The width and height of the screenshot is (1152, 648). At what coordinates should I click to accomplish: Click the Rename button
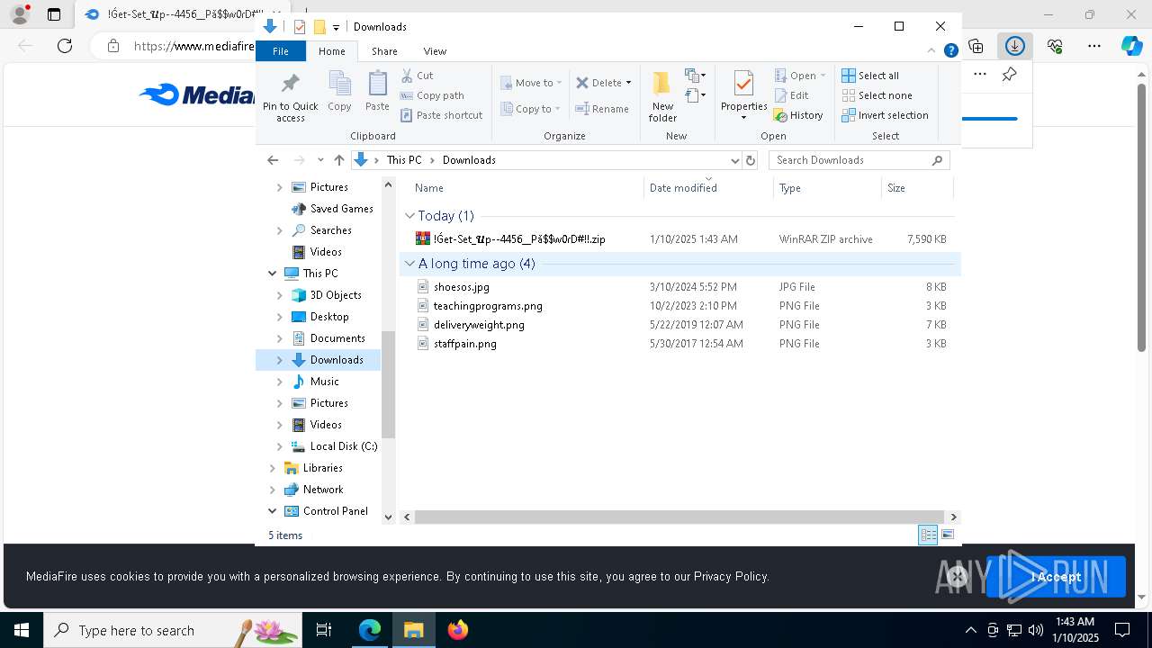603,109
